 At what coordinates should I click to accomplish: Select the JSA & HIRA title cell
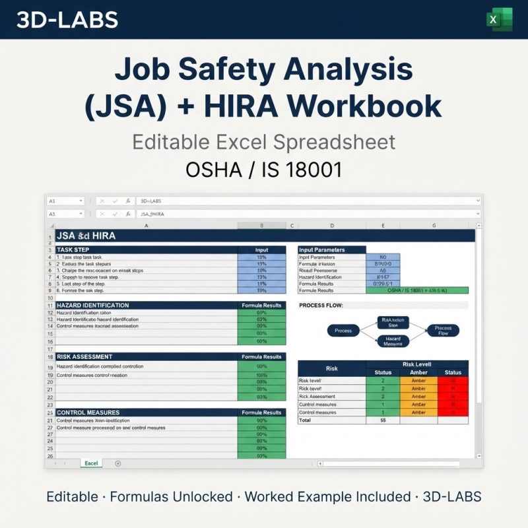pyautogui.click(x=265, y=236)
